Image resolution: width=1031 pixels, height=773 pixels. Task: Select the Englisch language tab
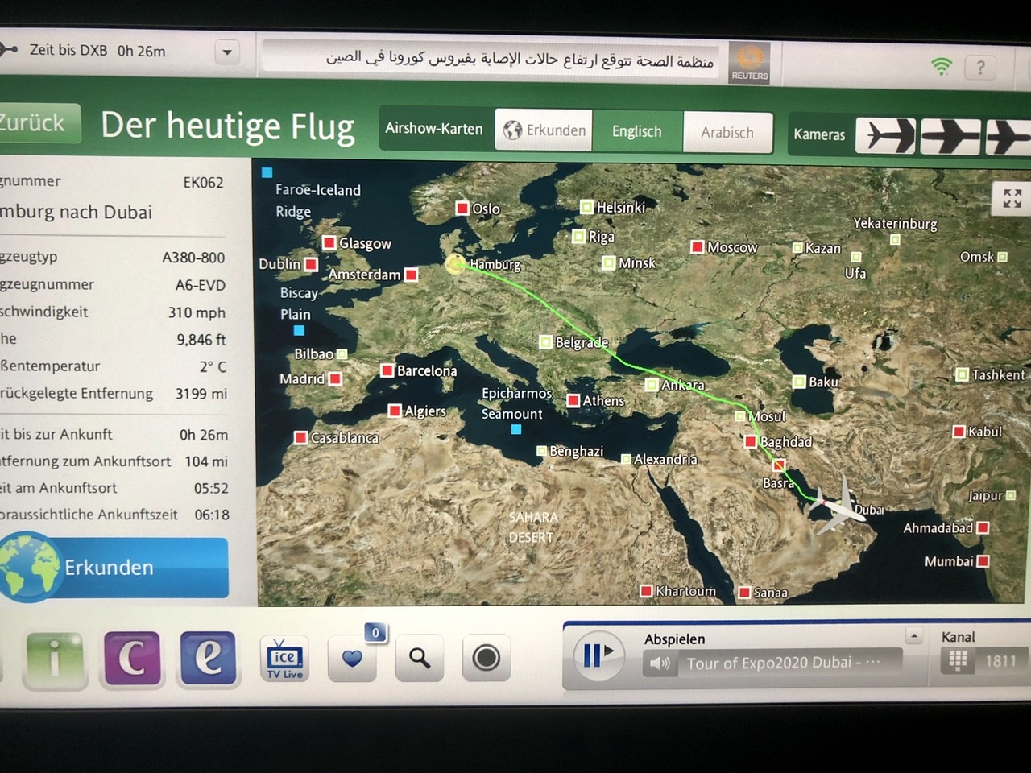point(637,131)
